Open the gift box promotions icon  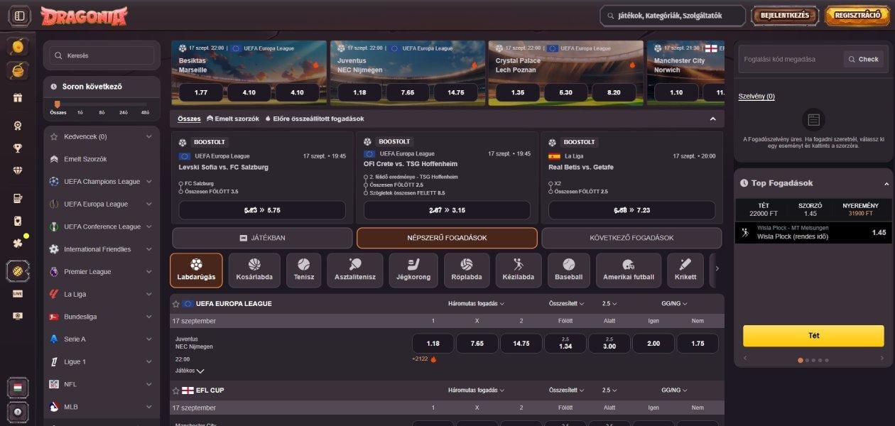[x=18, y=97]
